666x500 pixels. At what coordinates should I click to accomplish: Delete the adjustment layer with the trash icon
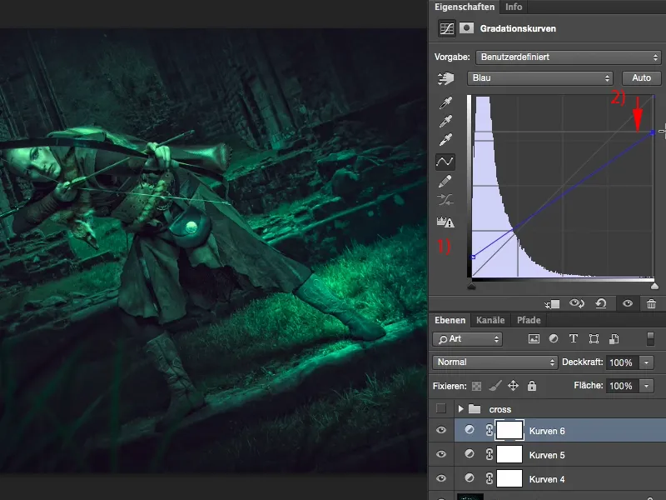651,303
